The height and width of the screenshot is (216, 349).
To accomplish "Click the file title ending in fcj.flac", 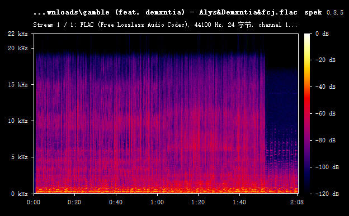I will 165,12.
